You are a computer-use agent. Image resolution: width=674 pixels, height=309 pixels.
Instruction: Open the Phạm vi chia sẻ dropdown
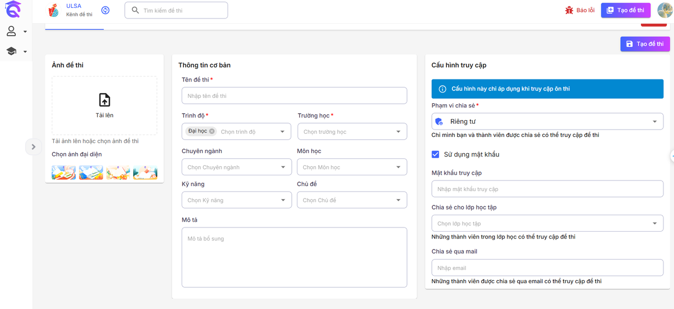coord(547,122)
